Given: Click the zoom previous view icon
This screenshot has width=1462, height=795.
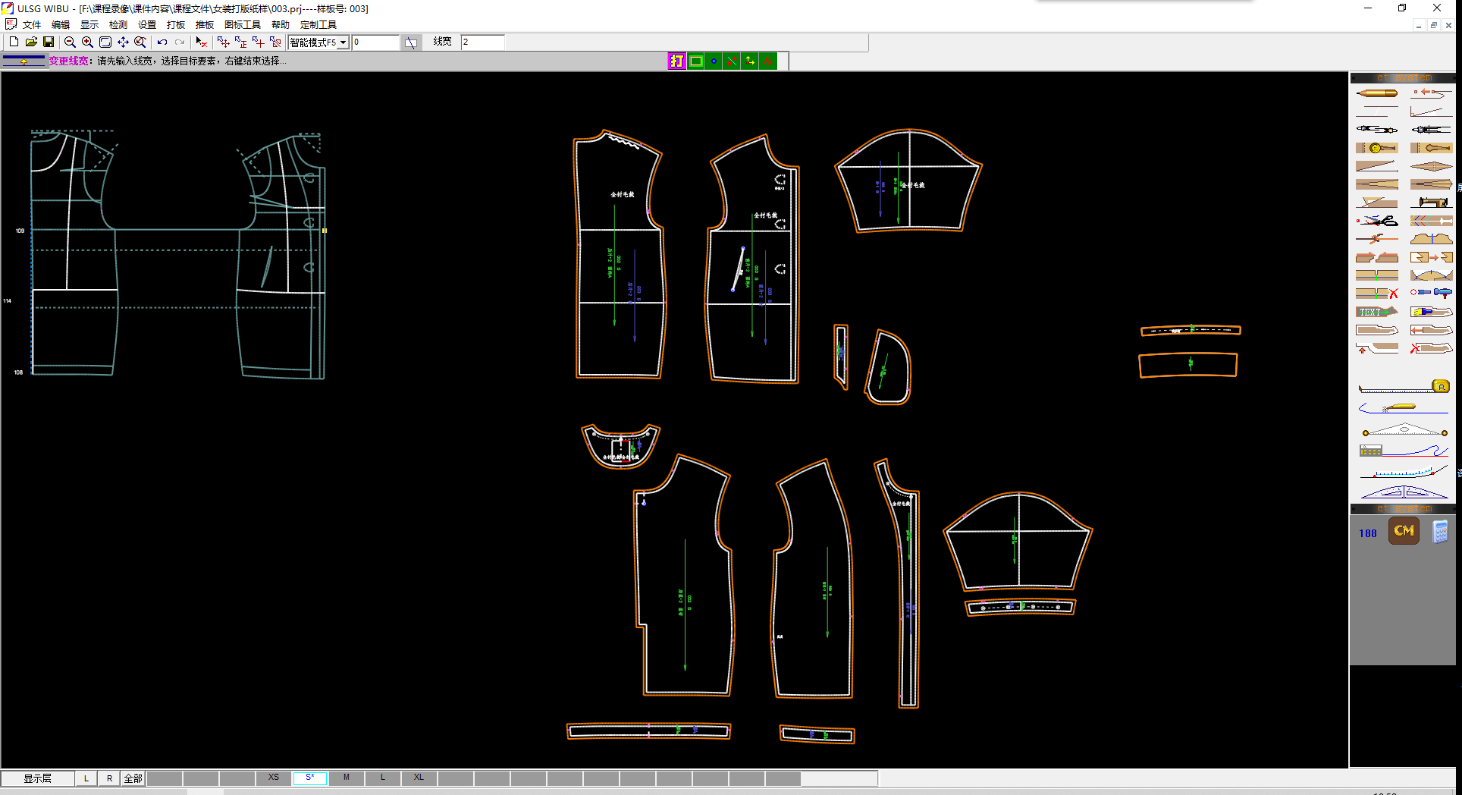Looking at the screenshot, I should pos(140,42).
